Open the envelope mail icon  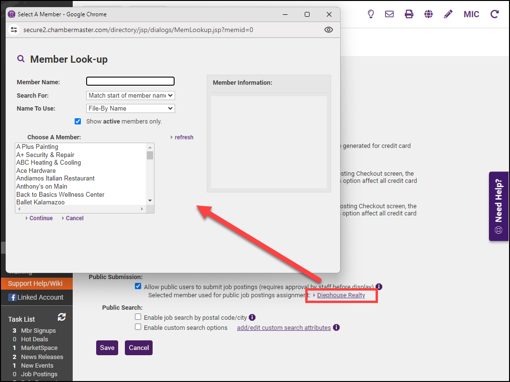(389, 14)
